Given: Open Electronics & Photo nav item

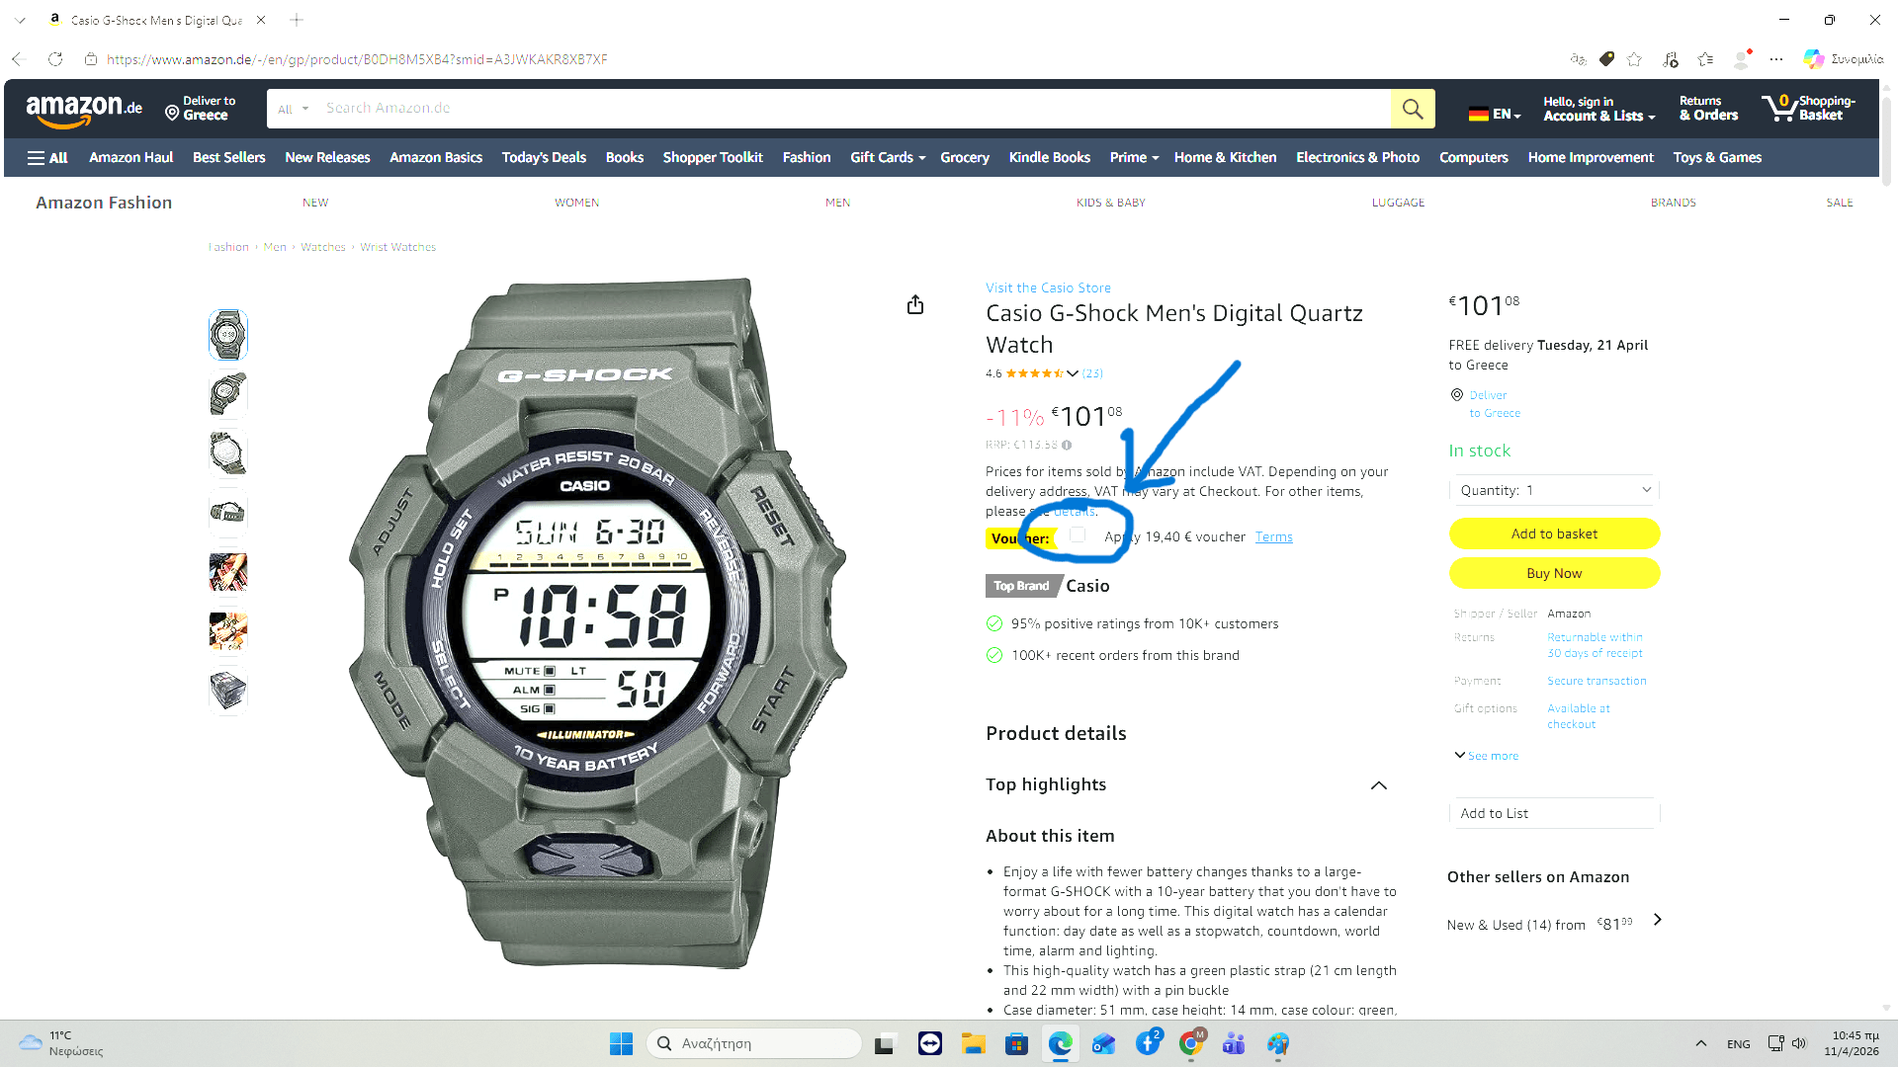Looking at the screenshot, I should pos(1357,158).
